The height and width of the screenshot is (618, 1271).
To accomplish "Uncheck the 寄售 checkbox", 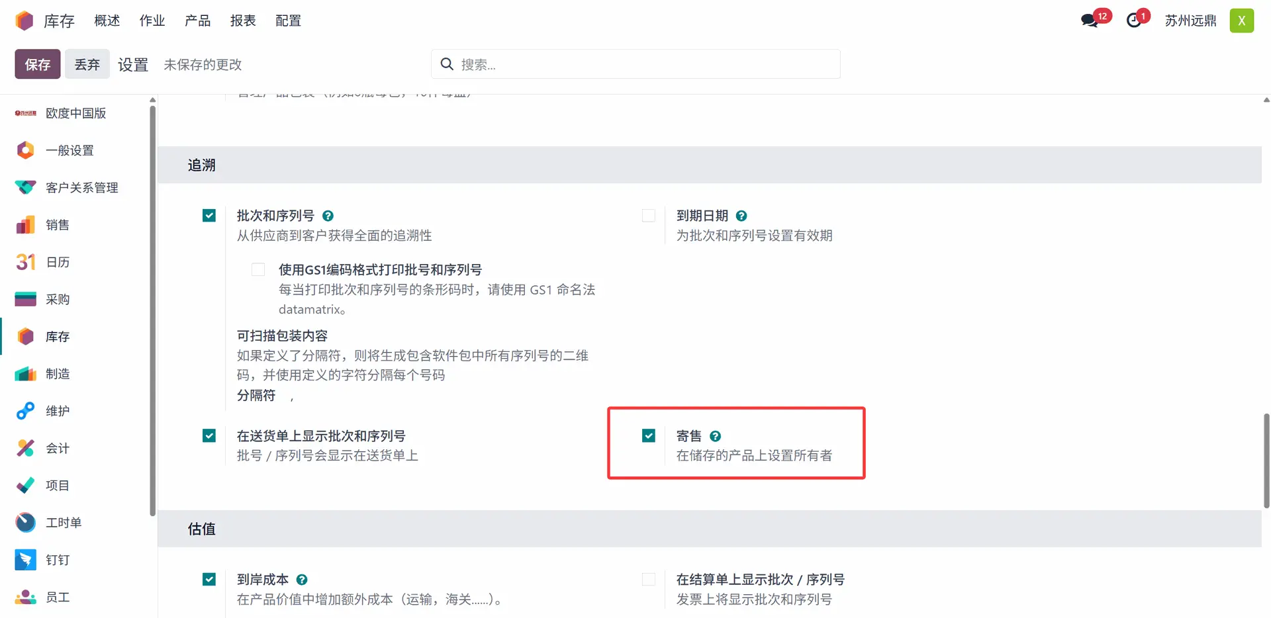I will (649, 435).
